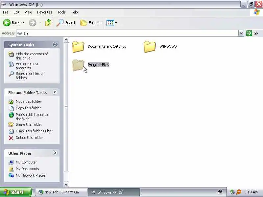Expand the Address bar dropdown list
Screen dimensions: 263x197
(241, 33)
